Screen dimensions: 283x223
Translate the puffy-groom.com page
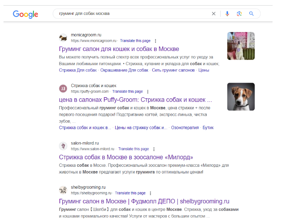tap(127, 92)
